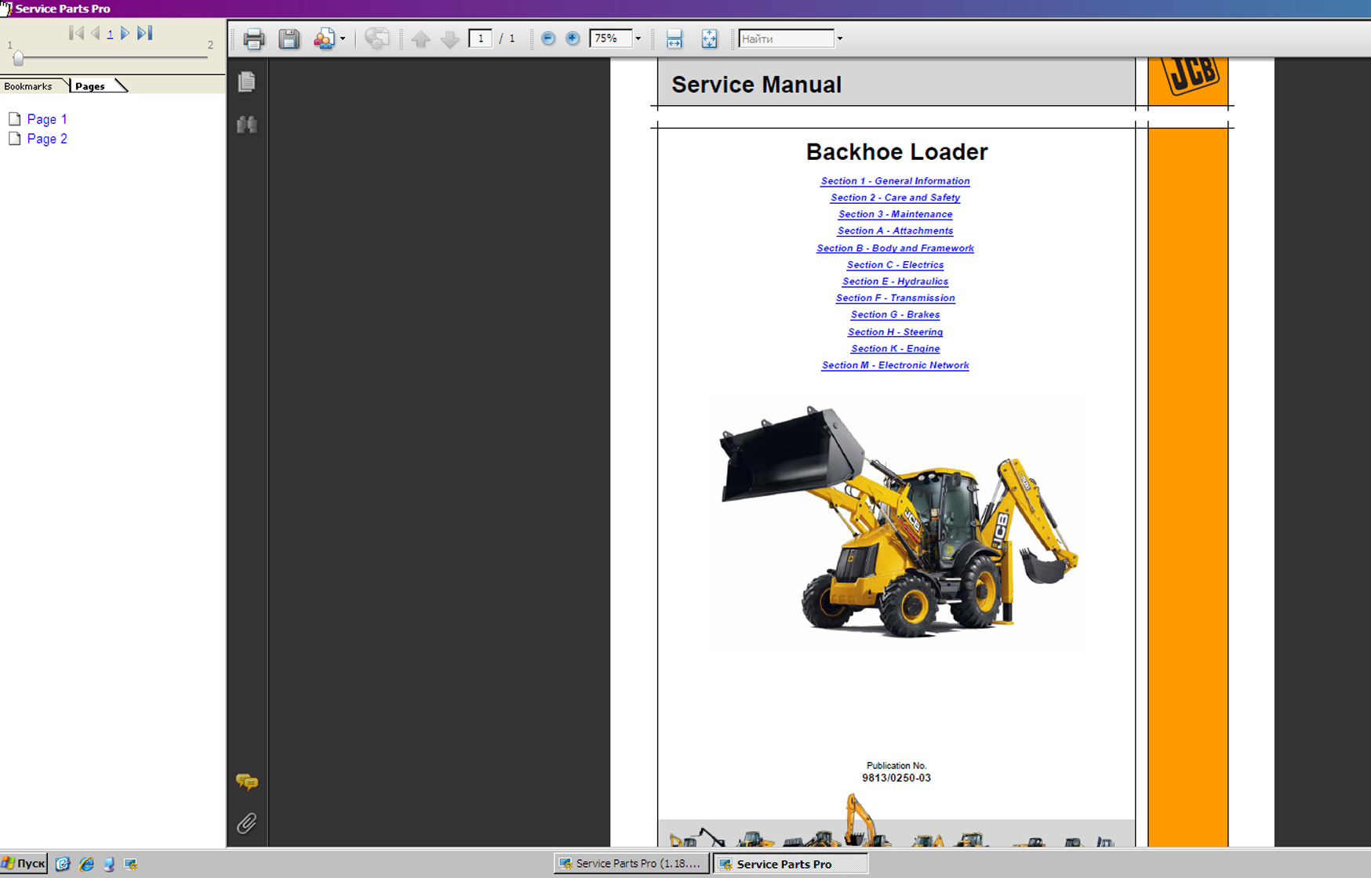The height and width of the screenshot is (878, 1371).
Task: Open Section E - Hydraulics link
Action: (x=895, y=281)
